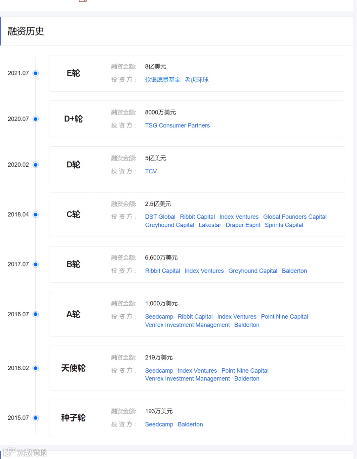The height and width of the screenshot is (459, 357).
Task: Open Seedcamp link in 天使轮 row
Action: click(x=159, y=371)
